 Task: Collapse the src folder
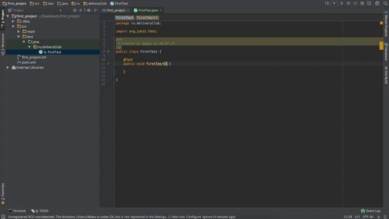(x=13, y=26)
